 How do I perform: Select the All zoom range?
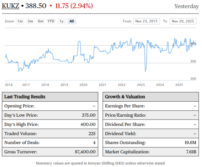tap(72, 21)
